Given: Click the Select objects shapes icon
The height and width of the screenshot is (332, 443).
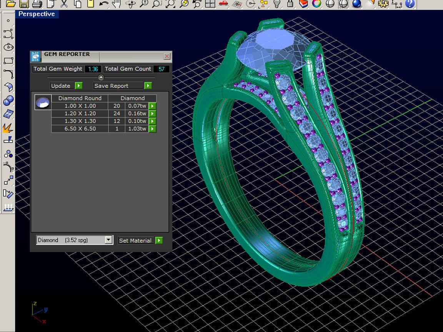Looking at the screenshot, I should pos(263,4).
